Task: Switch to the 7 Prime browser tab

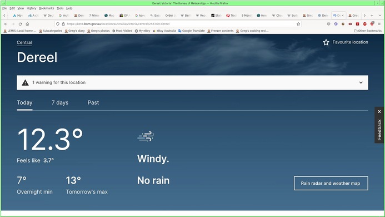Action: coord(94,15)
